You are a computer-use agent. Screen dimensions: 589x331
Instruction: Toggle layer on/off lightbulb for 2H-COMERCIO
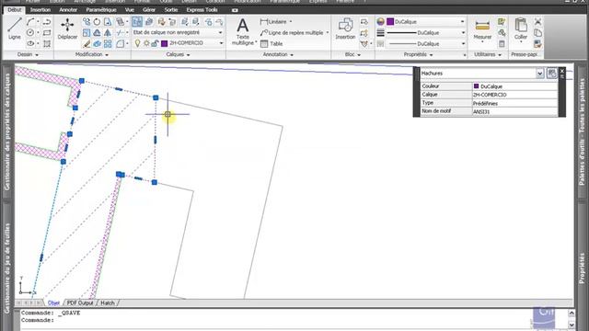(x=138, y=43)
